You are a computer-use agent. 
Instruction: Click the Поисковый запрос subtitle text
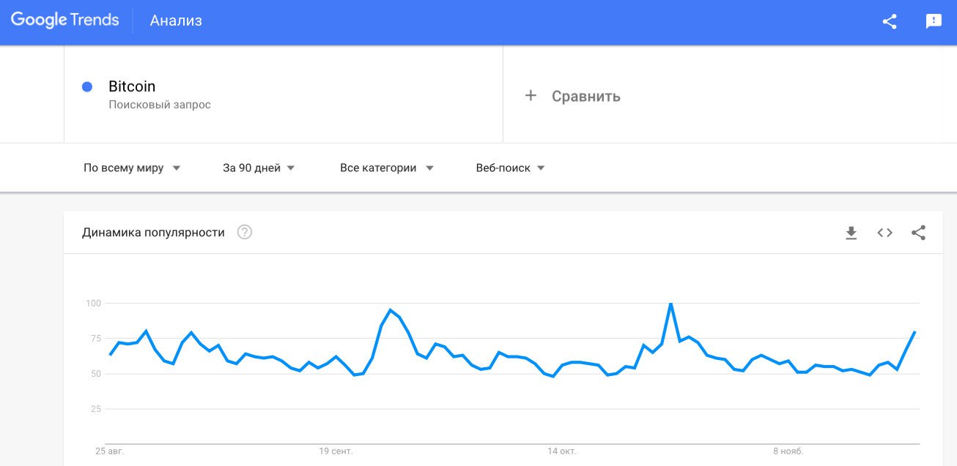(x=160, y=105)
